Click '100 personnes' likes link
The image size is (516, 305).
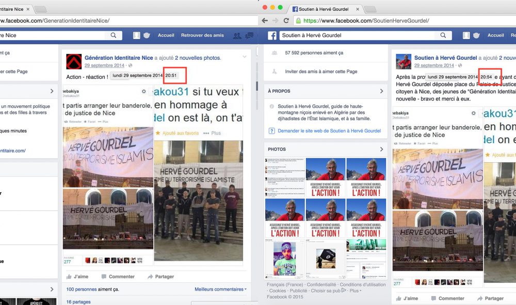tap(82, 289)
